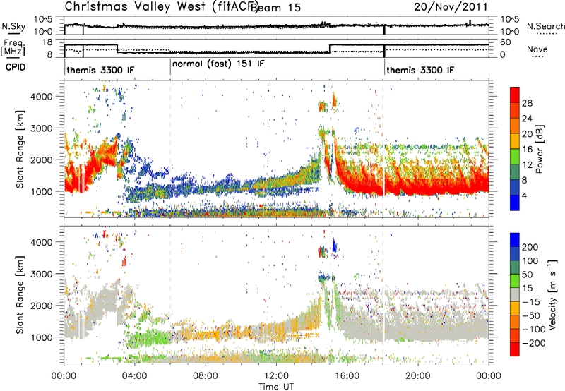The image size is (565, 391).
Task: Select 'Slant Range [km]' label of power panel
Action: tap(20, 149)
